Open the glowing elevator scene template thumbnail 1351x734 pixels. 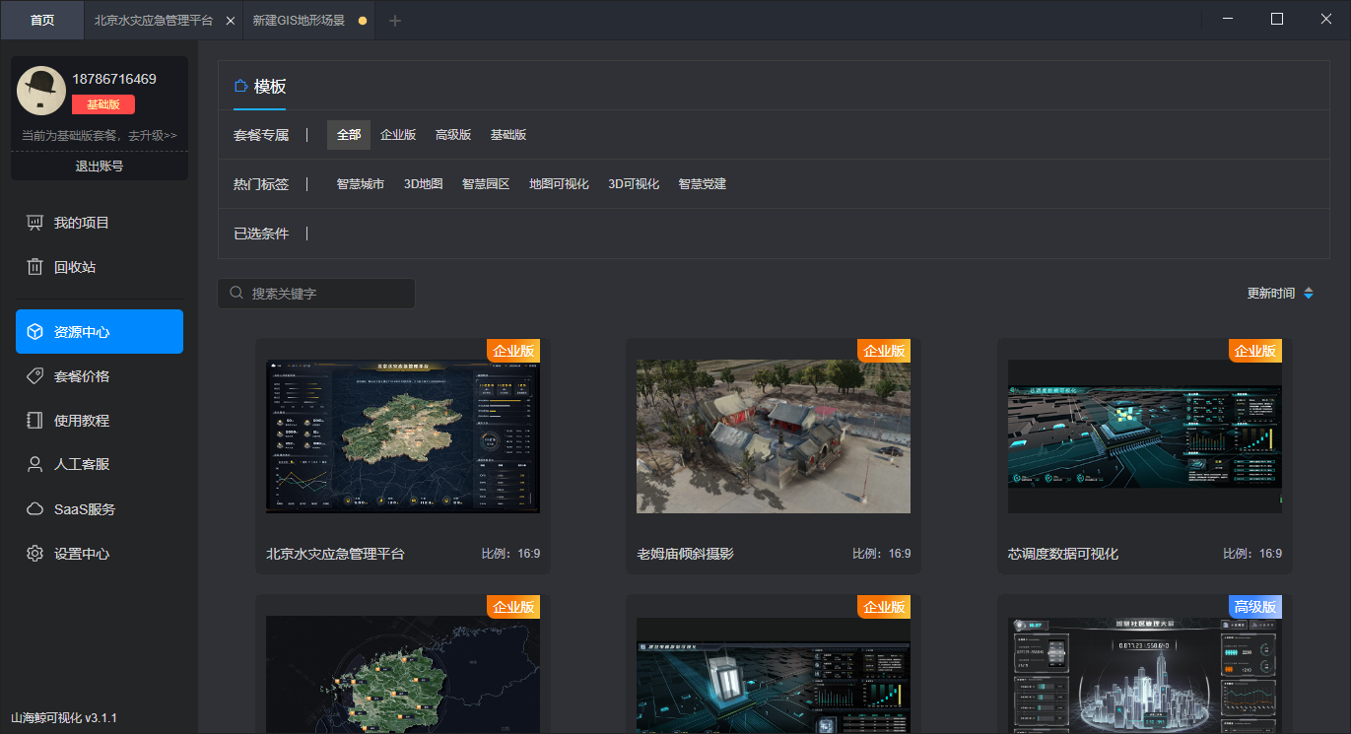click(774, 675)
